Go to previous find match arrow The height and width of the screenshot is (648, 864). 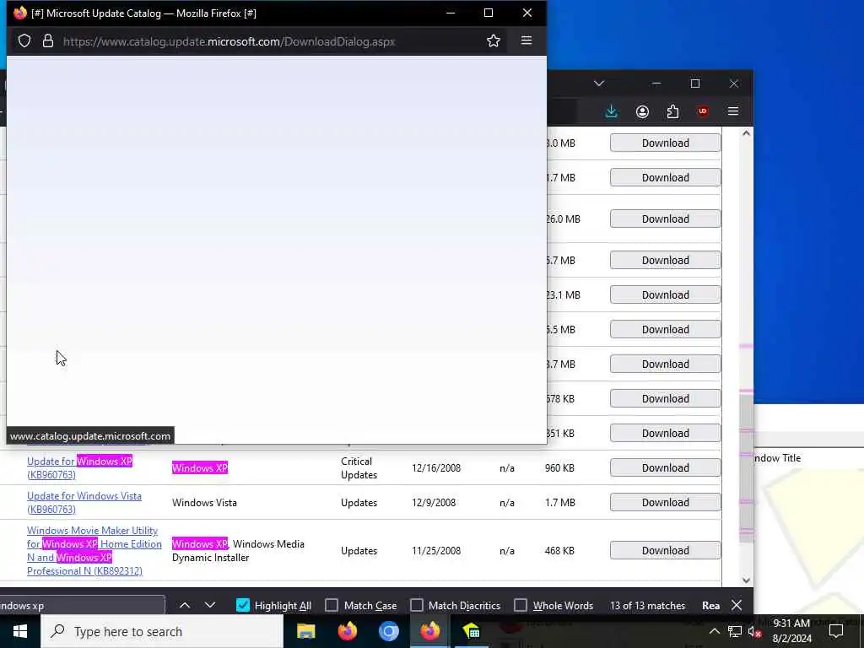coord(185,605)
